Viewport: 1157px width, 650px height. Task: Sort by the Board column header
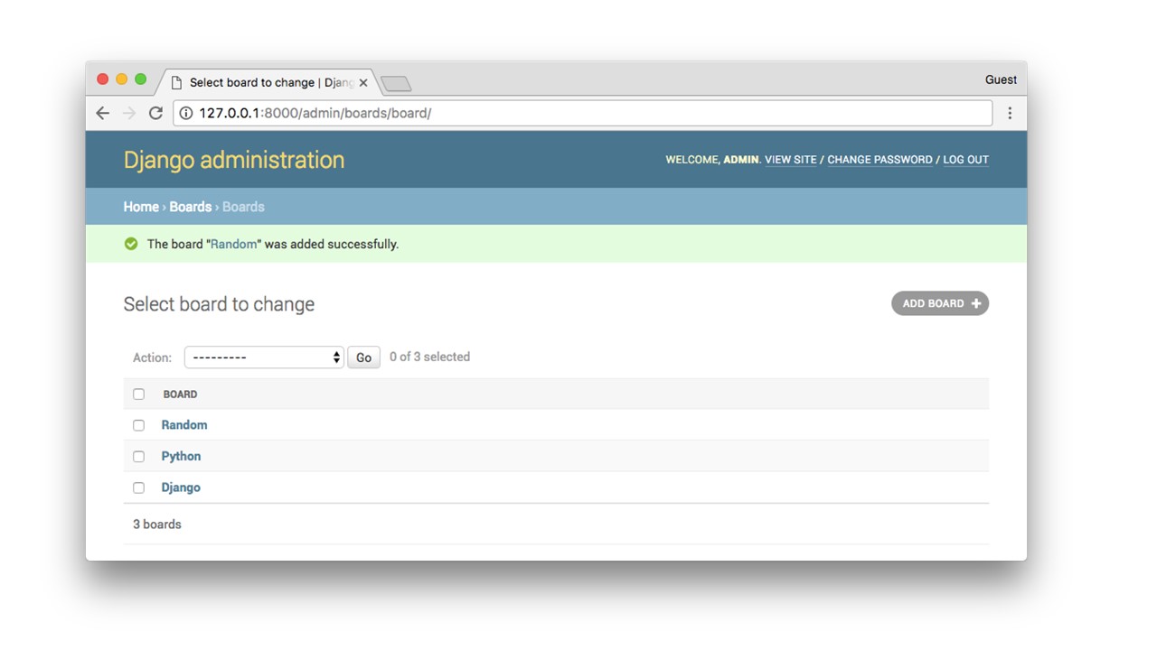click(181, 395)
